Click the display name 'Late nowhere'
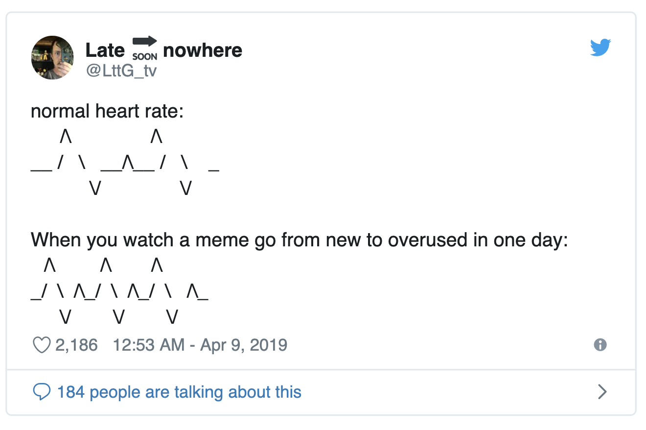The image size is (646, 430). tap(164, 49)
